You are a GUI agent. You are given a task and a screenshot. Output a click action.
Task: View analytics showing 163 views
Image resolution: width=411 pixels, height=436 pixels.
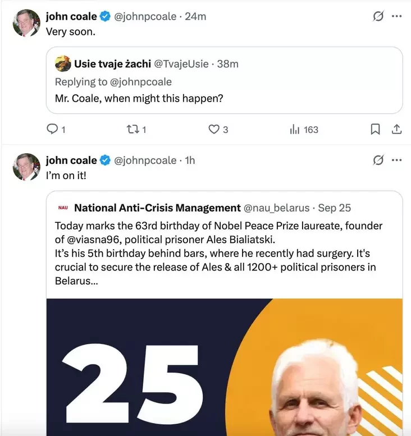coord(294,130)
